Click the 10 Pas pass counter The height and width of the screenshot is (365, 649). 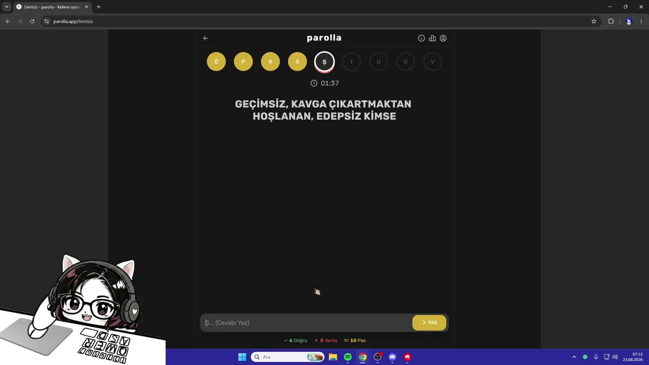(355, 341)
